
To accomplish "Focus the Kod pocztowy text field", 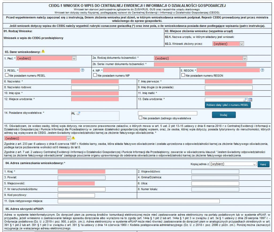I will click(x=76, y=195).
